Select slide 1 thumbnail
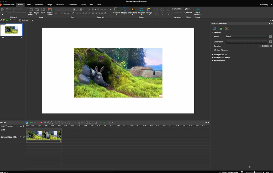Screen dimensions: 273x173 click(x=11, y=30)
